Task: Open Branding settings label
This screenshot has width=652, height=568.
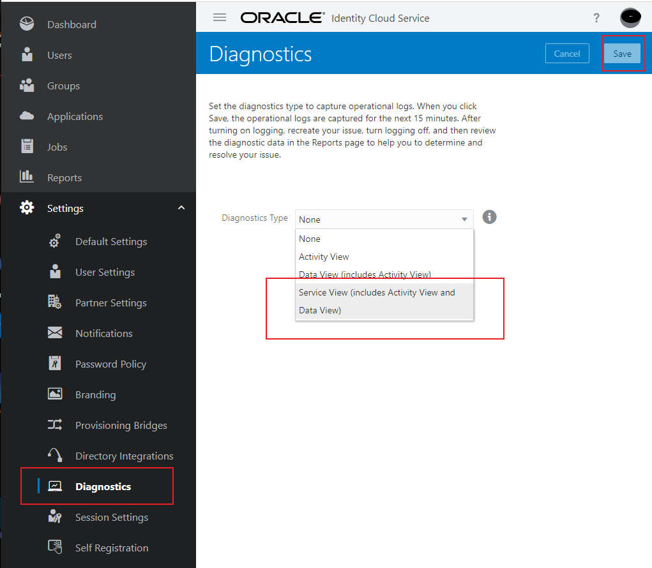Action: pyautogui.click(x=96, y=395)
